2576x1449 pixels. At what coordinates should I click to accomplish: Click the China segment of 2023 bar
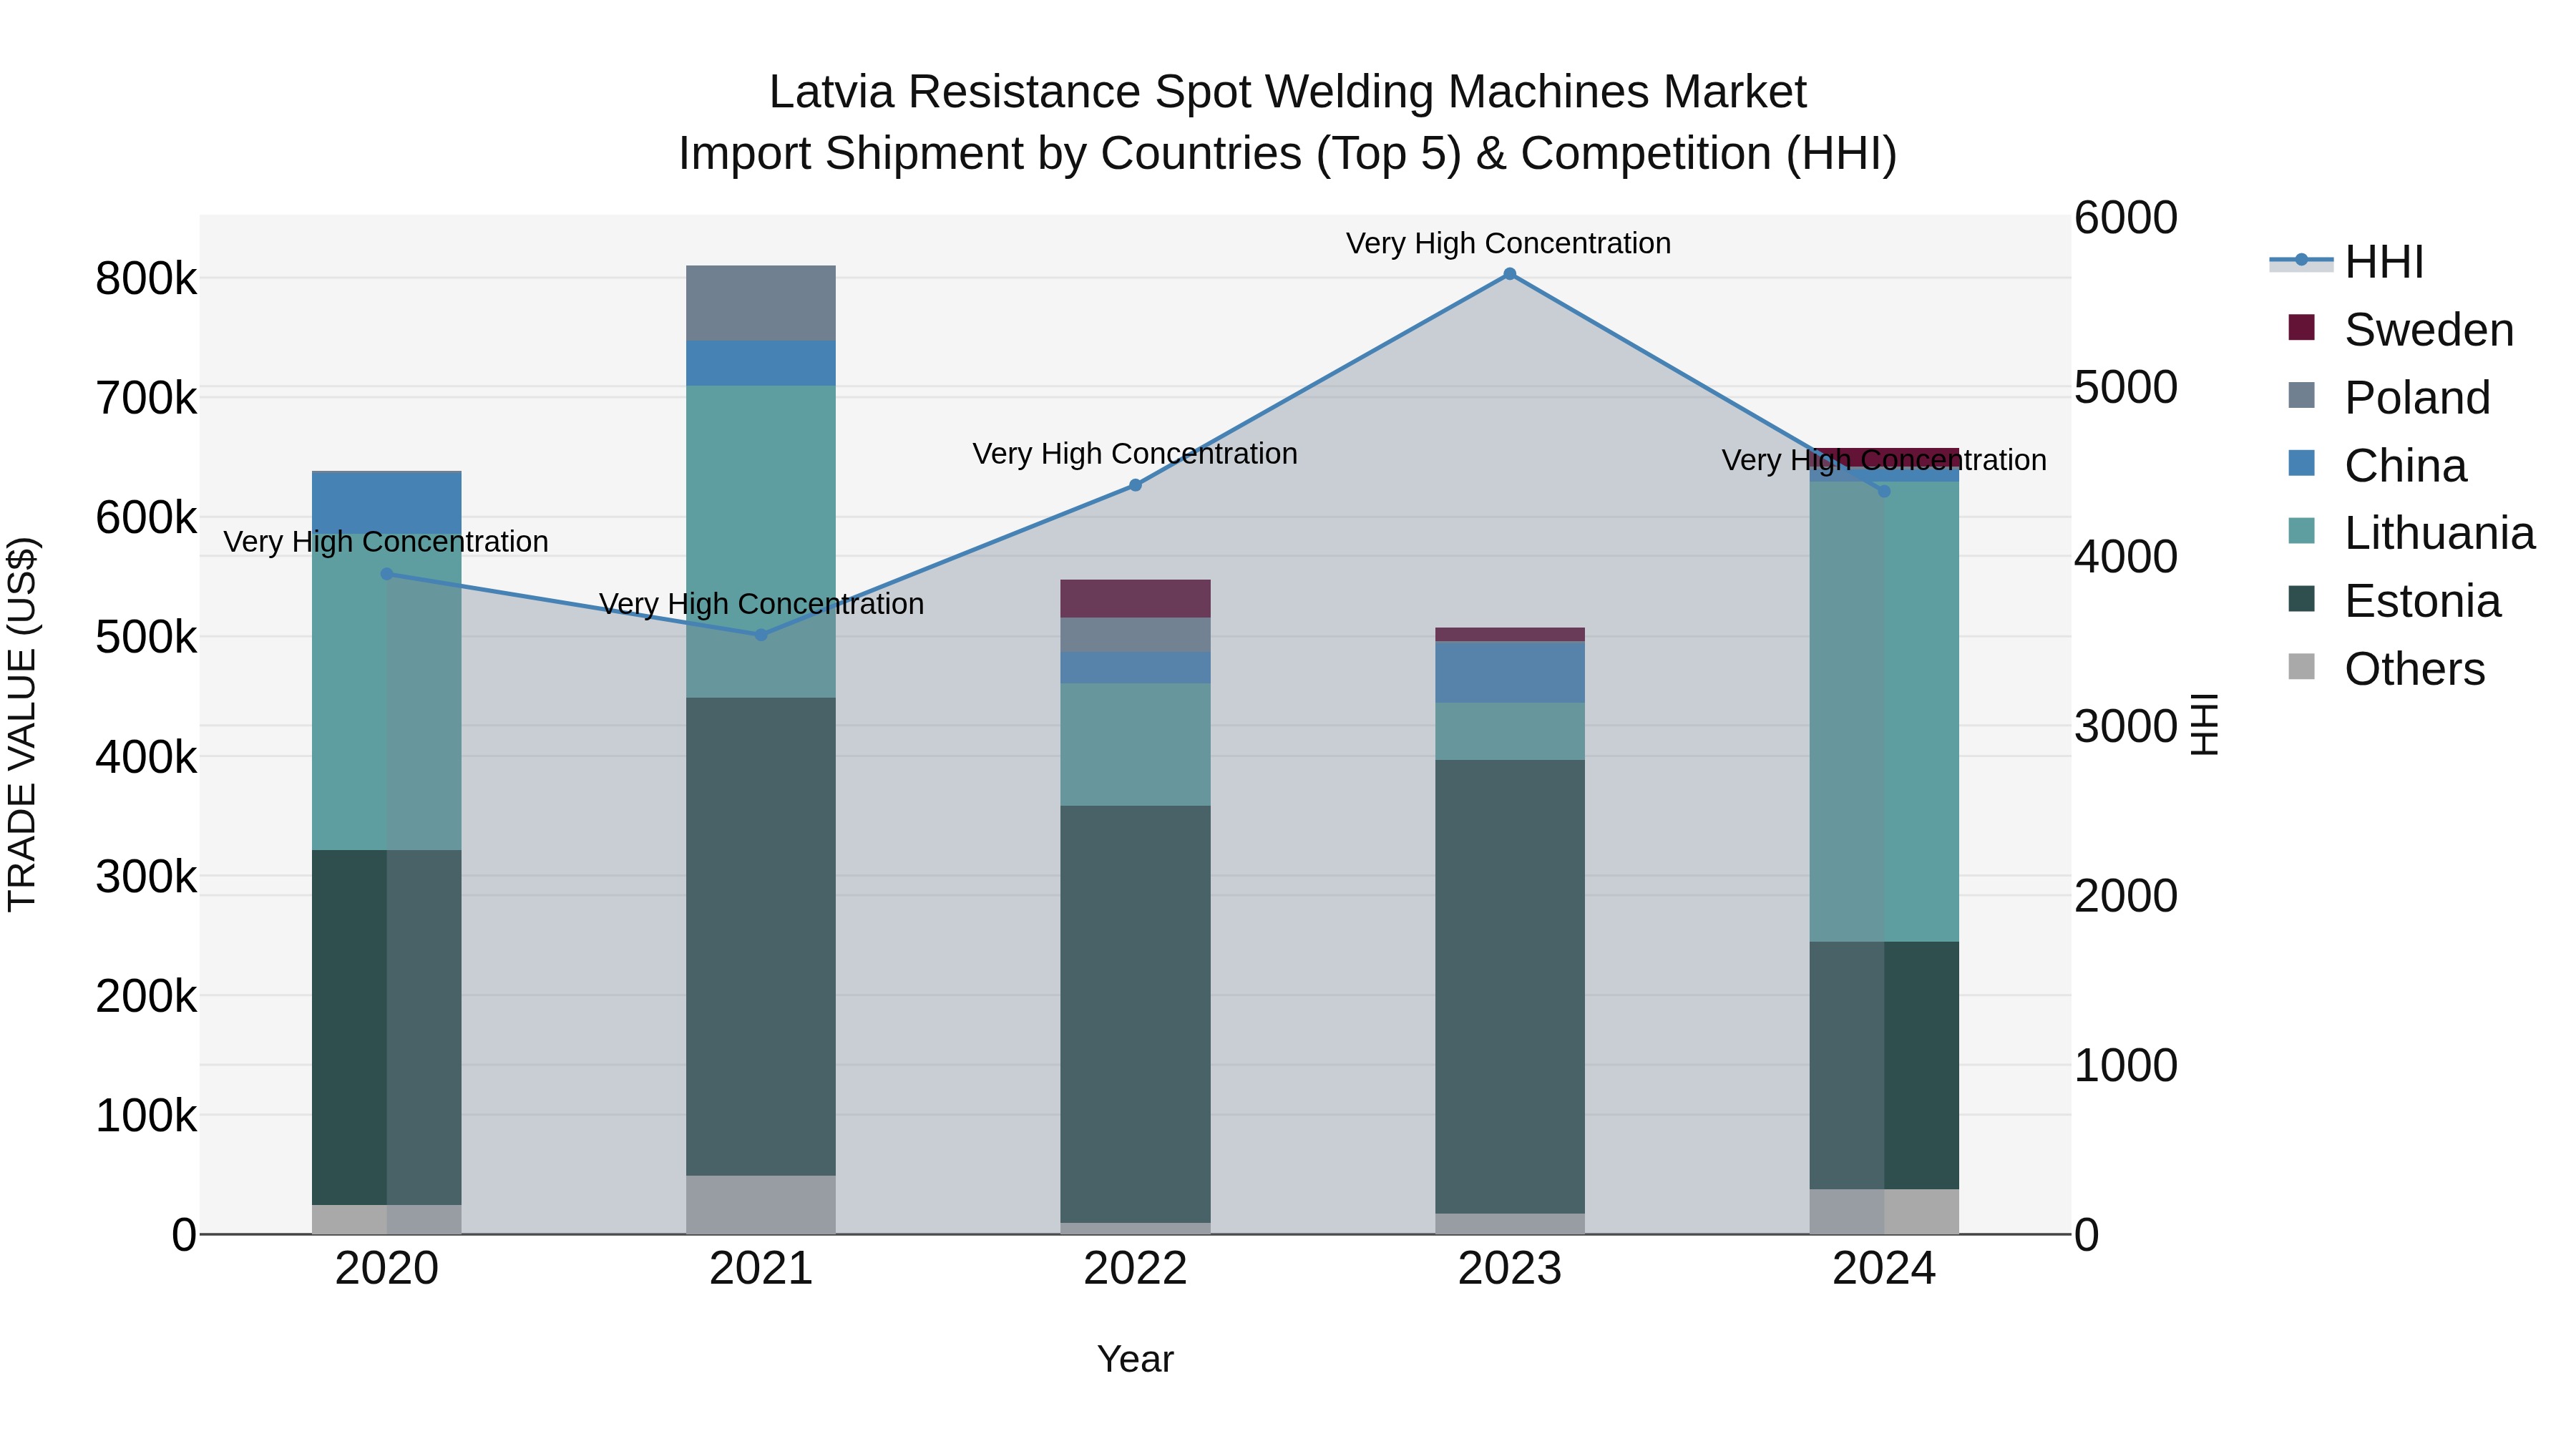tap(1510, 672)
